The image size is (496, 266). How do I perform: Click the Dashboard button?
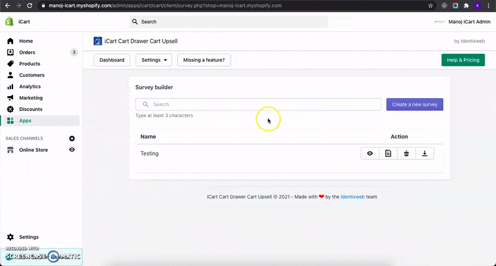click(x=112, y=60)
